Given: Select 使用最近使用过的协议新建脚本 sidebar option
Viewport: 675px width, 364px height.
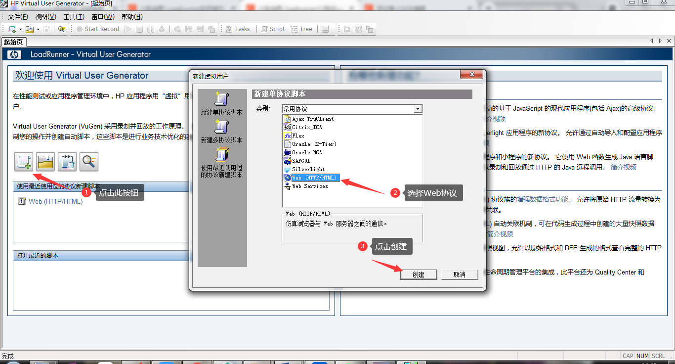Looking at the screenshot, I should 221,163.
